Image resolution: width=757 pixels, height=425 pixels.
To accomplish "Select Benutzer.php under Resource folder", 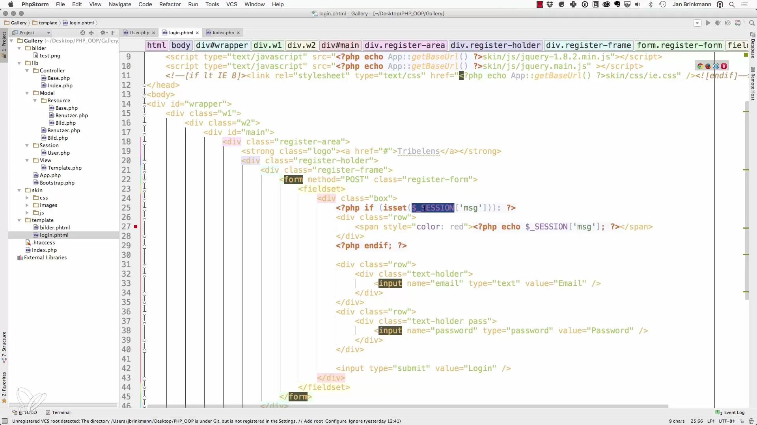I will 71,115.
